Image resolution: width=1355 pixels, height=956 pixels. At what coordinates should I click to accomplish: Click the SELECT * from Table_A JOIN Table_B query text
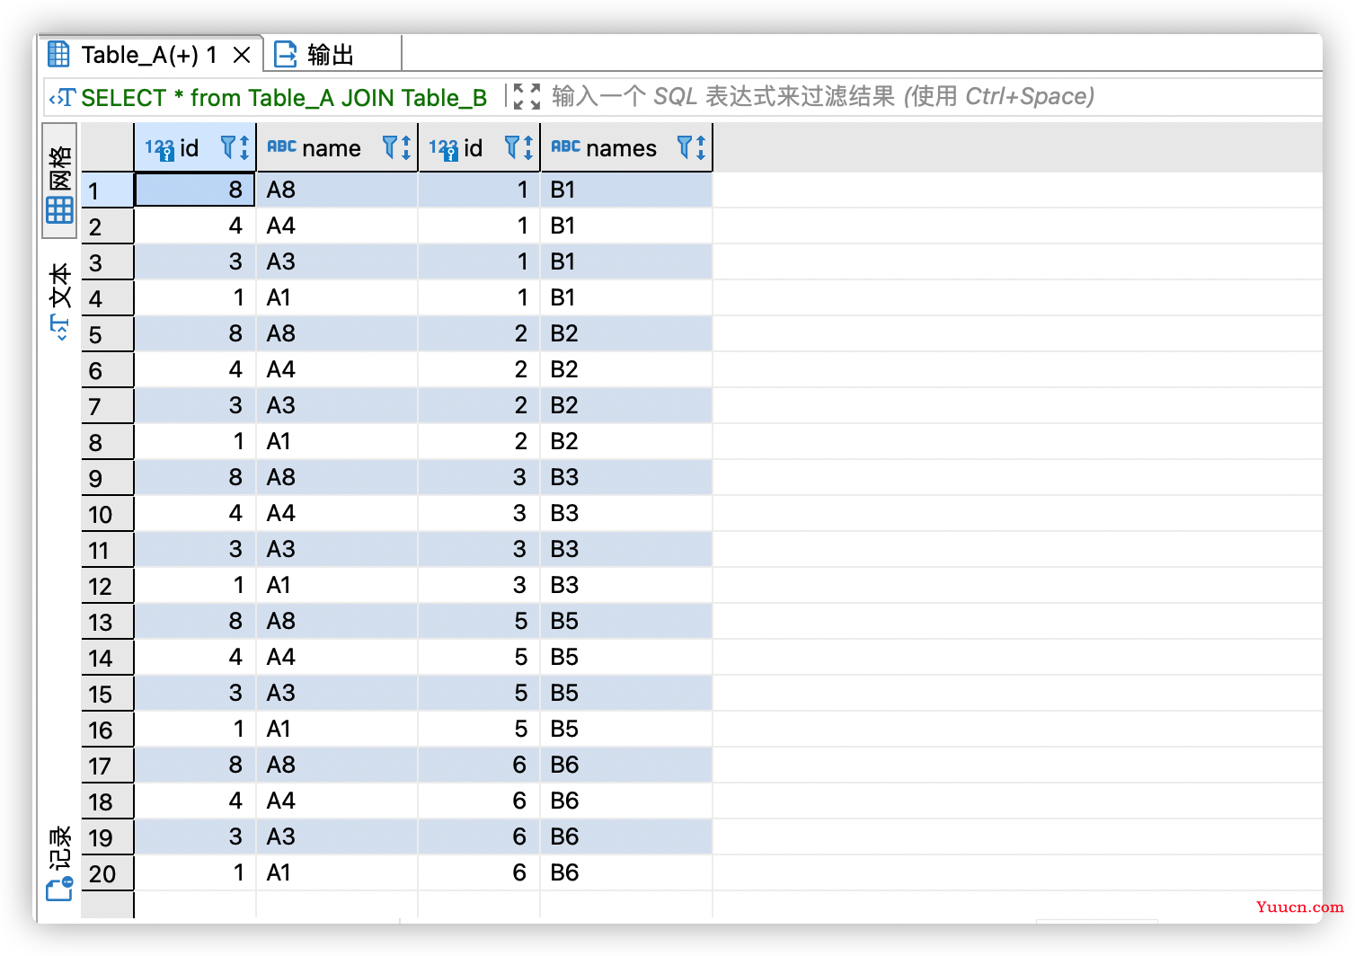point(284,98)
